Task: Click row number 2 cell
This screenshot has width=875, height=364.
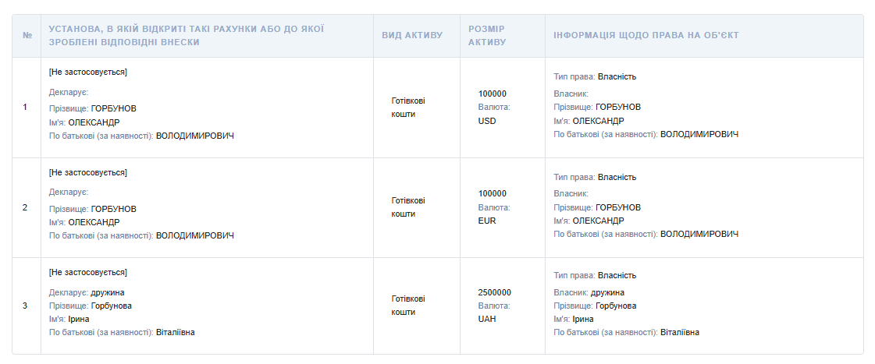Action: coord(25,207)
